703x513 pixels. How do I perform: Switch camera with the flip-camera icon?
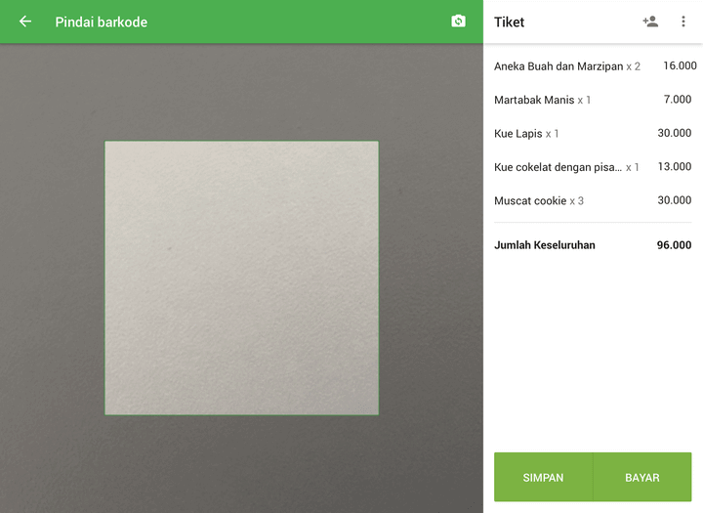pyautogui.click(x=458, y=21)
